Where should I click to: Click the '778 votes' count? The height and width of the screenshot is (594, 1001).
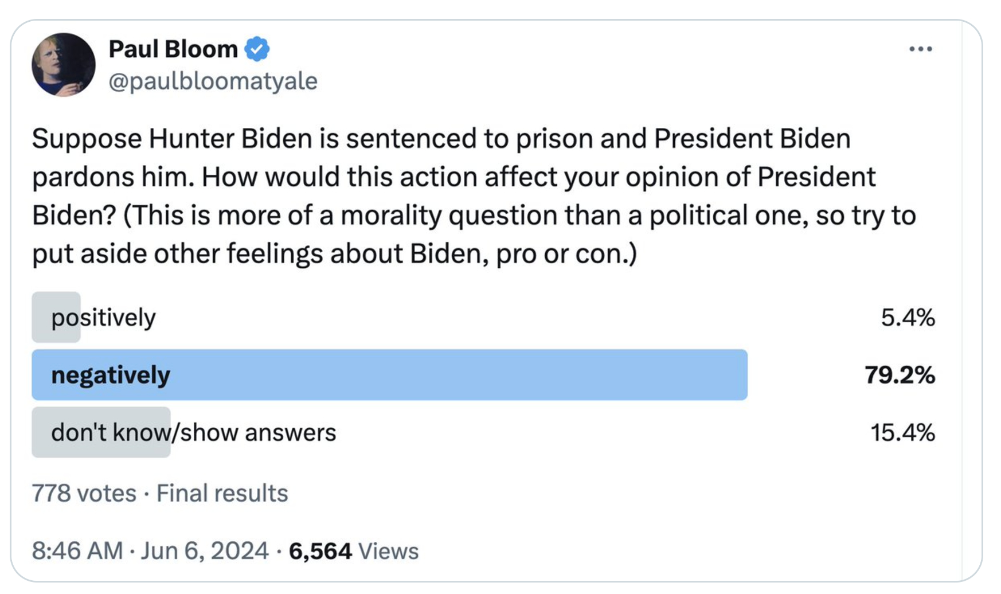pyautogui.click(x=84, y=493)
